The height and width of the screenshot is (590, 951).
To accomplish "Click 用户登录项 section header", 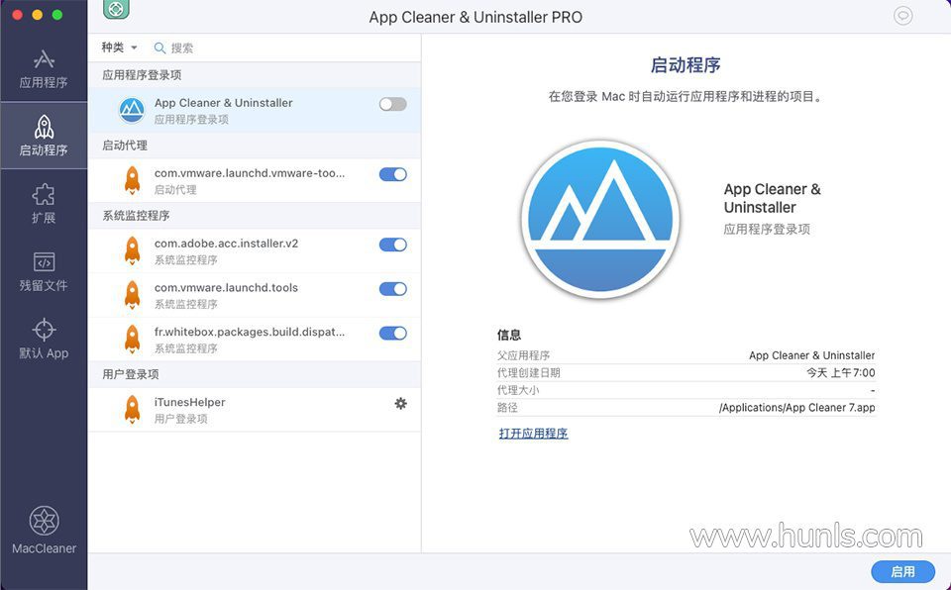I will pos(131,375).
